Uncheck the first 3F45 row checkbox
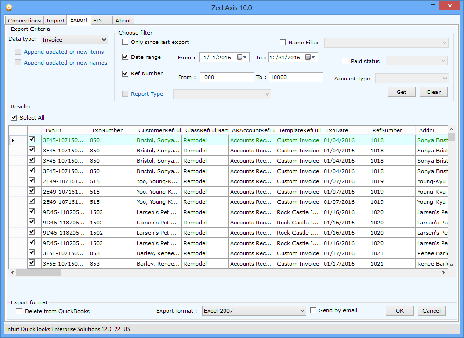 tap(32, 139)
